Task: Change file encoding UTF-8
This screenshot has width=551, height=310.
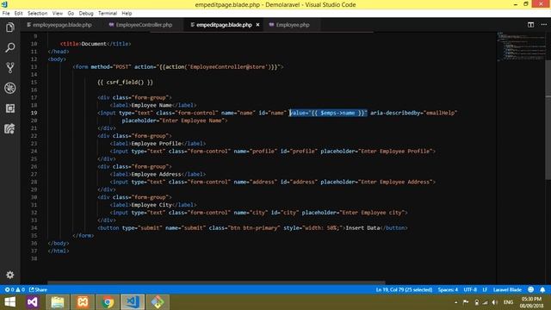Action: pyautogui.click(x=470, y=289)
